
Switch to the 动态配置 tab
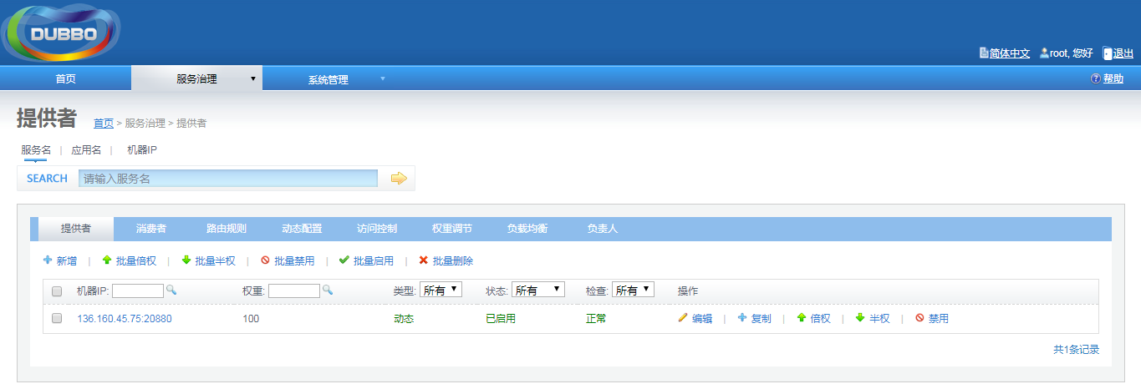[x=302, y=229]
